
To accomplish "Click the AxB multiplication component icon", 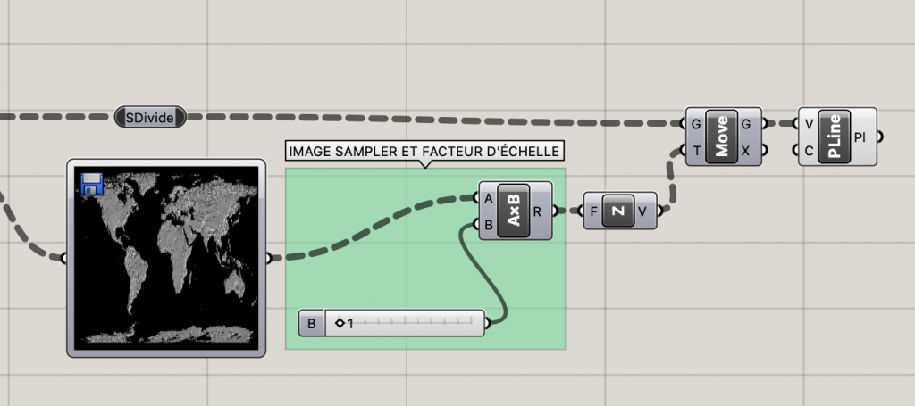I will click(x=514, y=211).
